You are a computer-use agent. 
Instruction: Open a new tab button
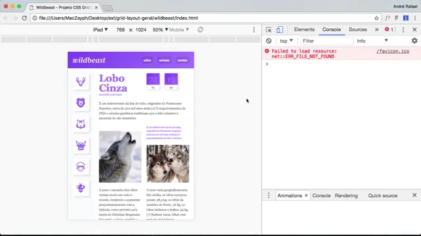(x=108, y=8)
